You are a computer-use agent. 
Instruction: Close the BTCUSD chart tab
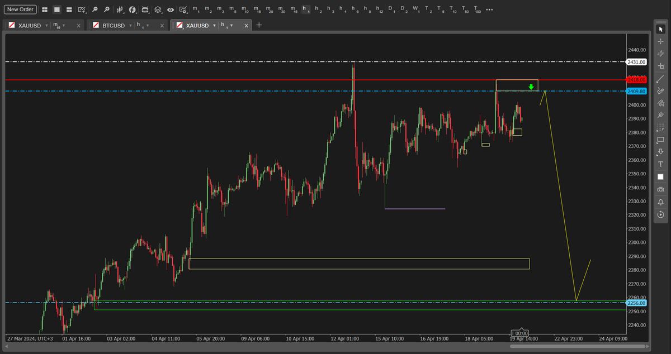click(x=162, y=26)
